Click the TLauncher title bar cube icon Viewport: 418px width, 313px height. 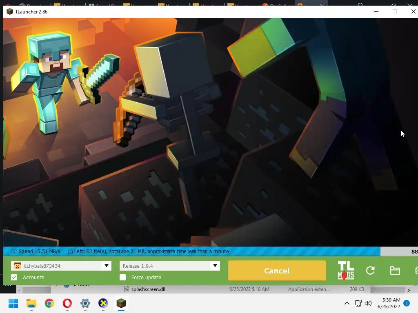[10, 12]
